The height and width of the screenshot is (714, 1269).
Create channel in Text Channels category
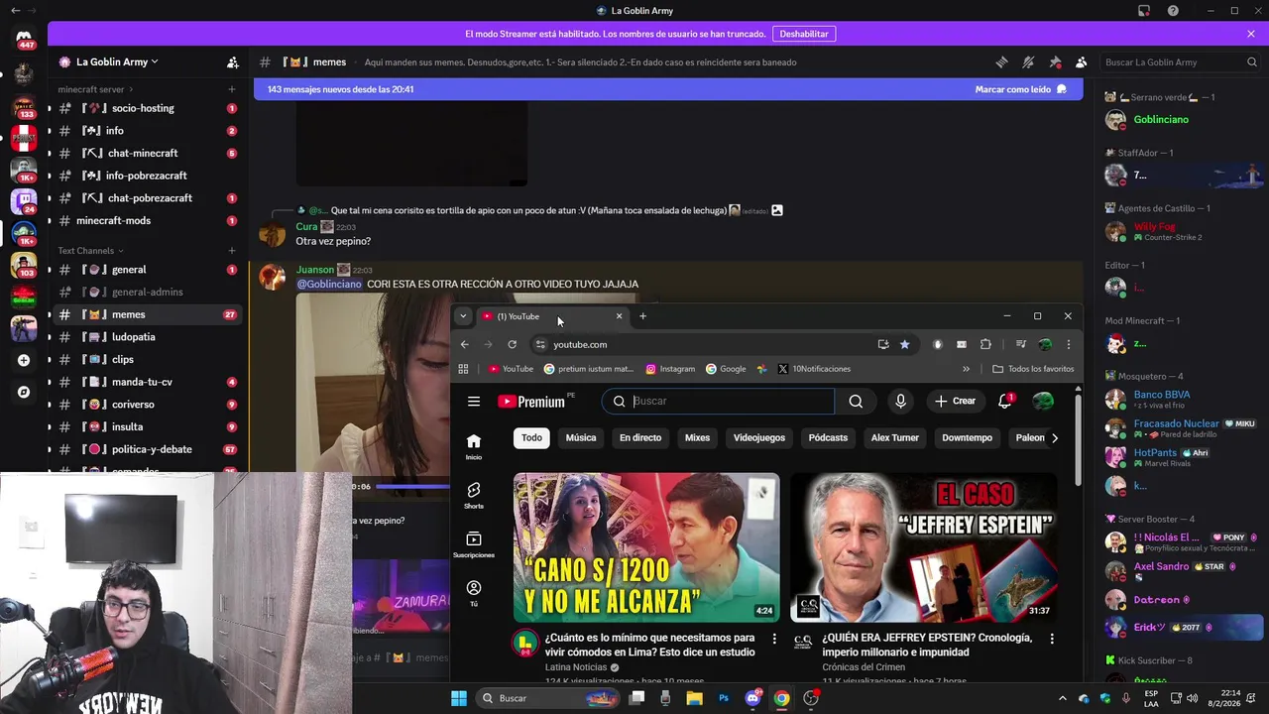coord(232,251)
